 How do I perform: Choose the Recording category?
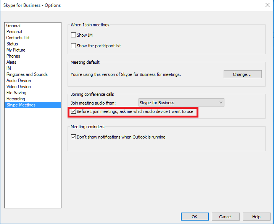pos(16,99)
